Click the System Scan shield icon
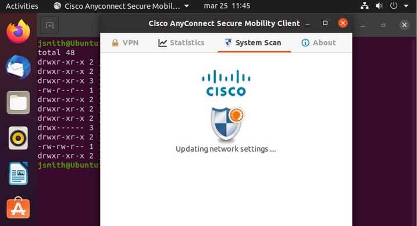This screenshot has height=226, width=417. [227, 124]
